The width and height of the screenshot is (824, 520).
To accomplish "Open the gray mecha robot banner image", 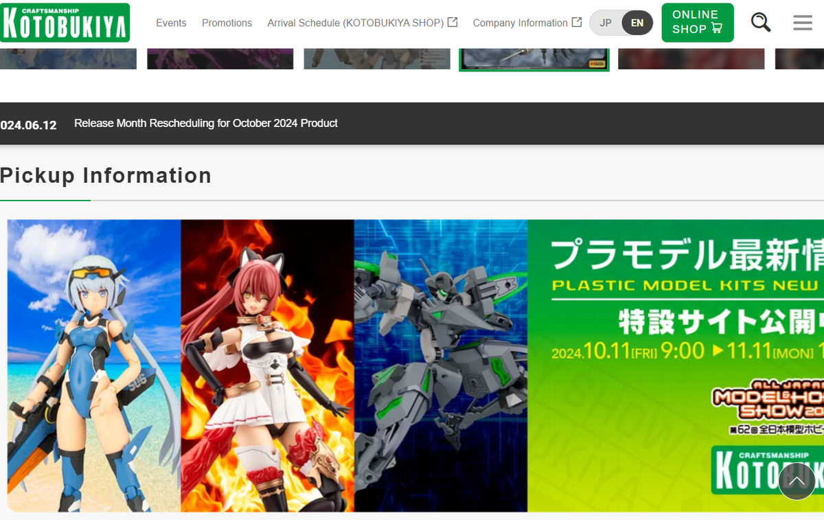I will (441, 365).
